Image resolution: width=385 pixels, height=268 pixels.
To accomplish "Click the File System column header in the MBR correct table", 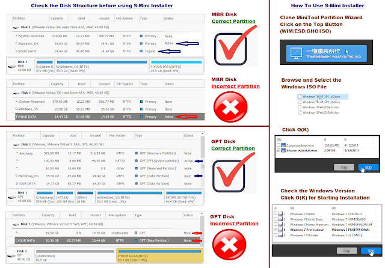I will click(126, 19).
